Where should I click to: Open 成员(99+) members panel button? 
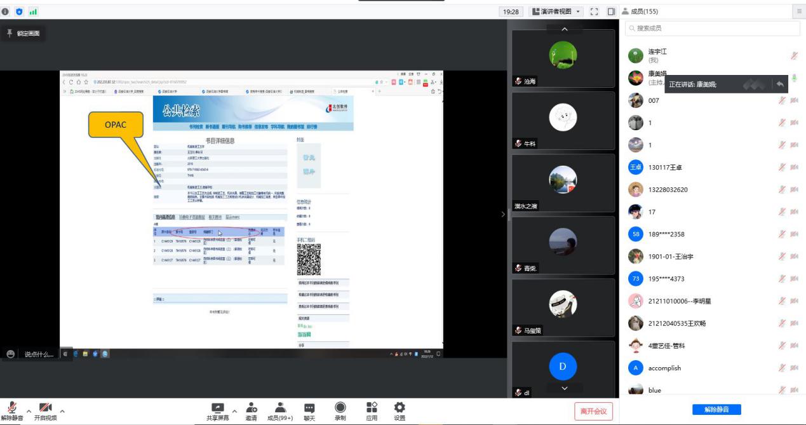pos(280,408)
